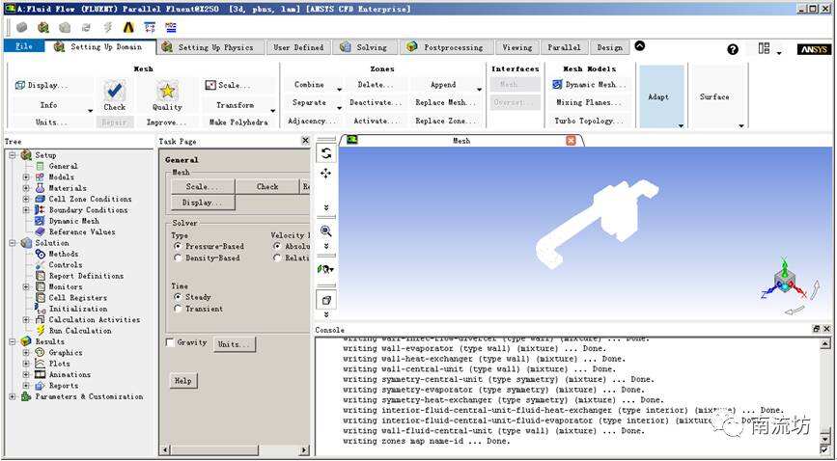Click the yellow lambda ANSYS toolbar icon
Image resolution: width=837 pixels, height=461 pixels.
(x=128, y=28)
